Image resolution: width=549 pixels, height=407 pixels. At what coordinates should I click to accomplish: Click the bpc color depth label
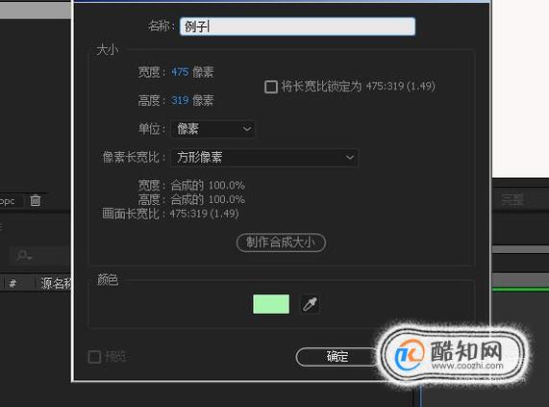pyautogui.click(x=7, y=201)
